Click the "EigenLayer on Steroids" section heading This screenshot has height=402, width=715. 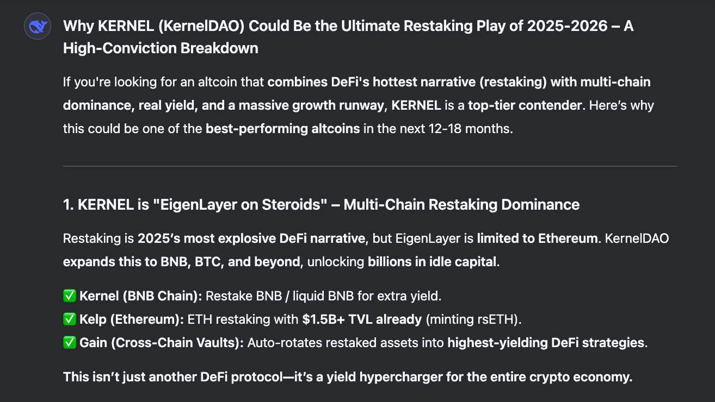[321, 205]
